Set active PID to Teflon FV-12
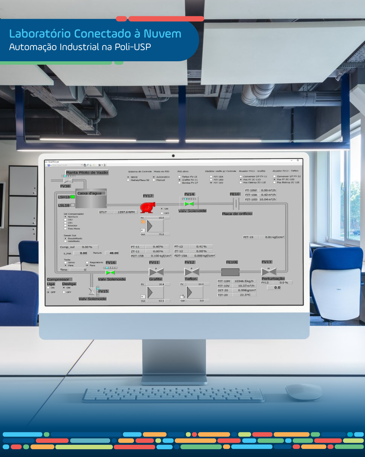Viewport: 365px width, 457px height. point(179,177)
